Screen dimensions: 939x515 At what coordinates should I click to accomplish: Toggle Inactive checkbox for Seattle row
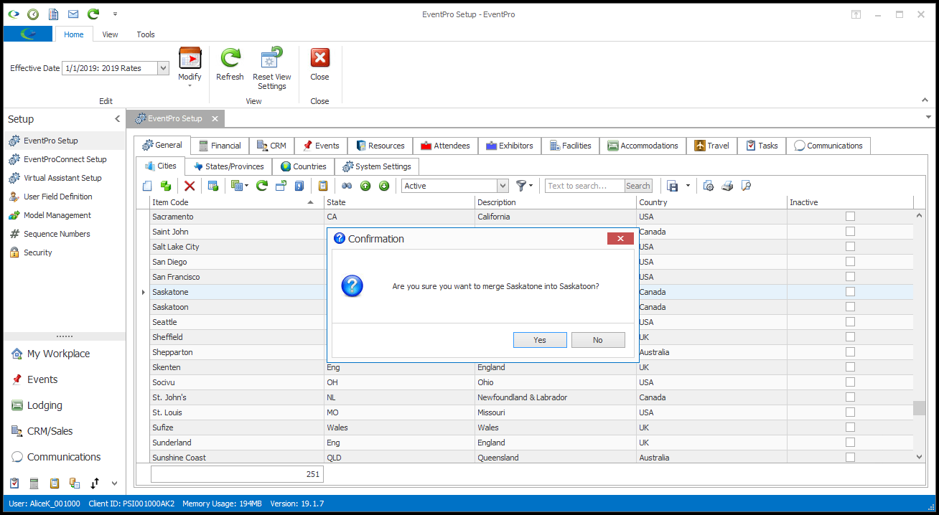850,322
